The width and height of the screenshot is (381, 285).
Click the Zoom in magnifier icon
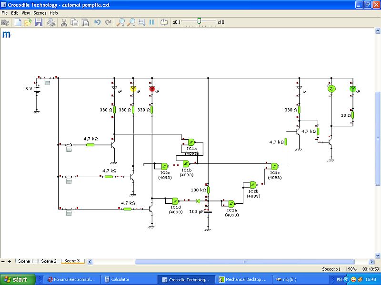coord(121,22)
